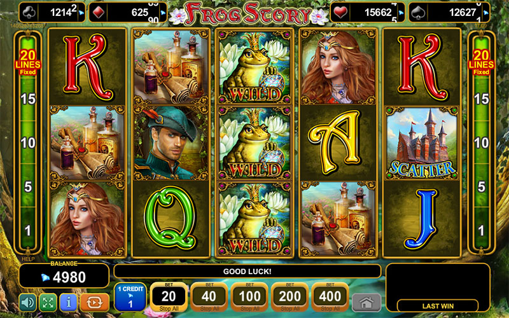Open the paytable info icon
Viewport: 509px width, 318px height.
point(69,303)
